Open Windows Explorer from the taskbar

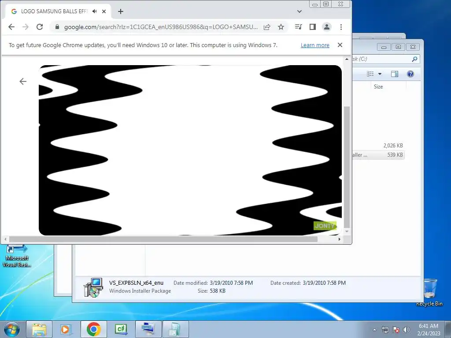(39, 329)
